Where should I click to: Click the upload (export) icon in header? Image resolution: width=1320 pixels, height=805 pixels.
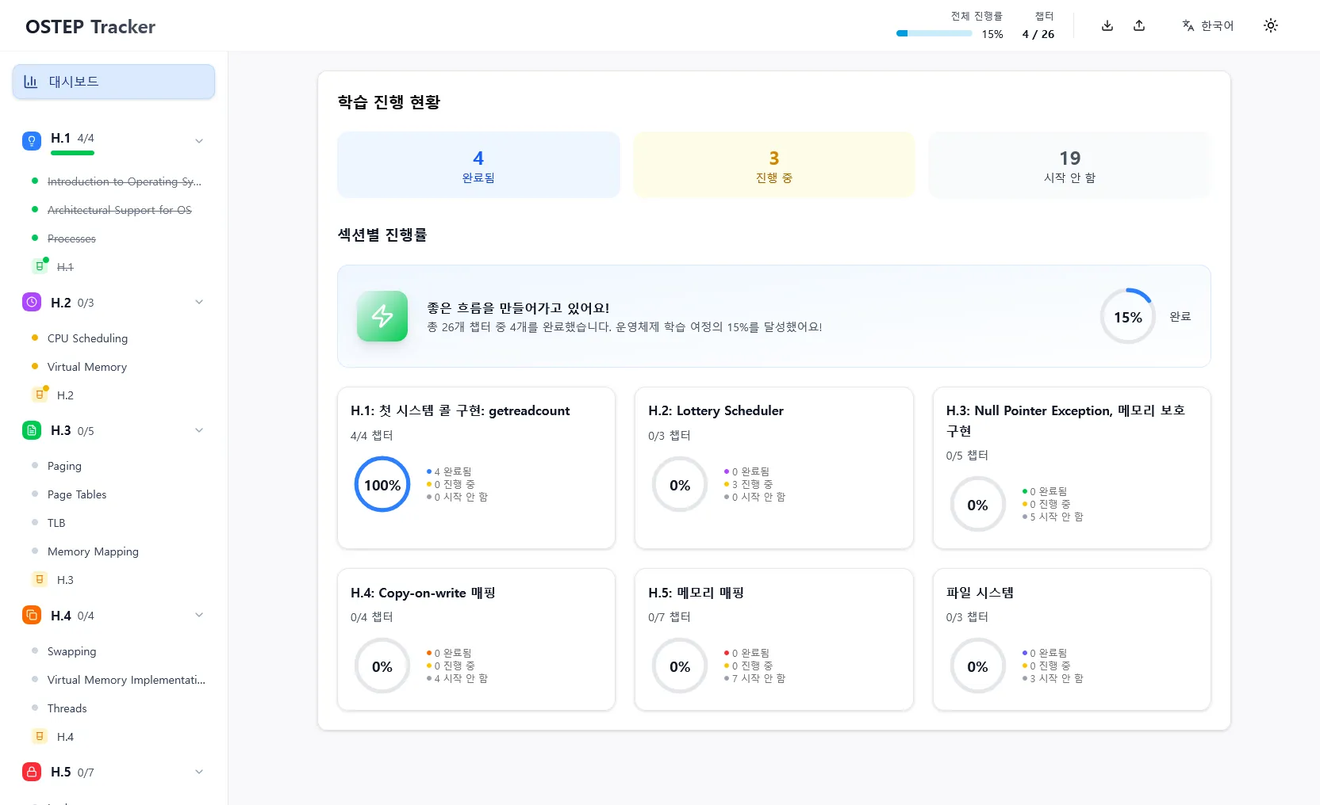coord(1139,25)
